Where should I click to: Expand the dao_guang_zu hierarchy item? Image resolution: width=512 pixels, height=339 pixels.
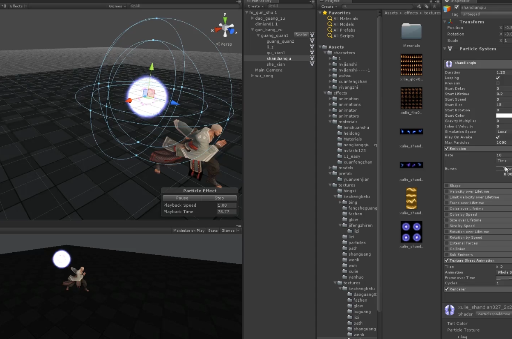coord(253,18)
